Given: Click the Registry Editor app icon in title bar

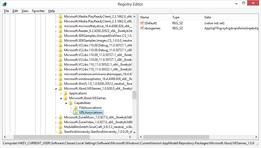Looking at the screenshot, I should [5, 4].
